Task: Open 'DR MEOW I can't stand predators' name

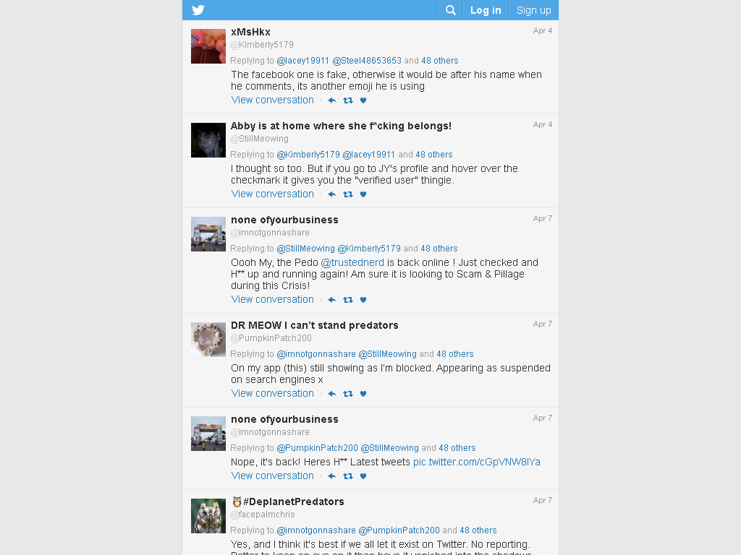Action: pos(314,326)
